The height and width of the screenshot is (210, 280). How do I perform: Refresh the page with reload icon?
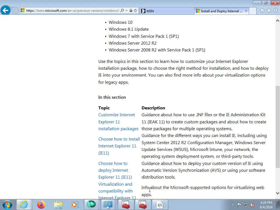point(135,11)
